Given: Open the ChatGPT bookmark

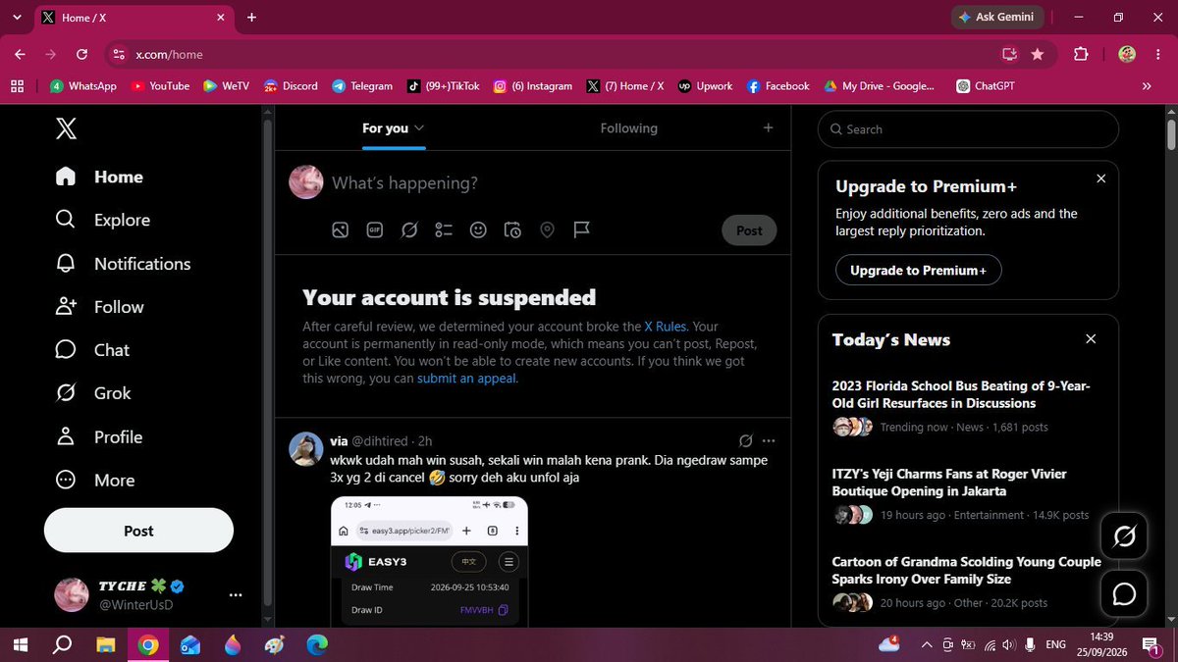Looking at the screenshot, I should coord(986,86).
